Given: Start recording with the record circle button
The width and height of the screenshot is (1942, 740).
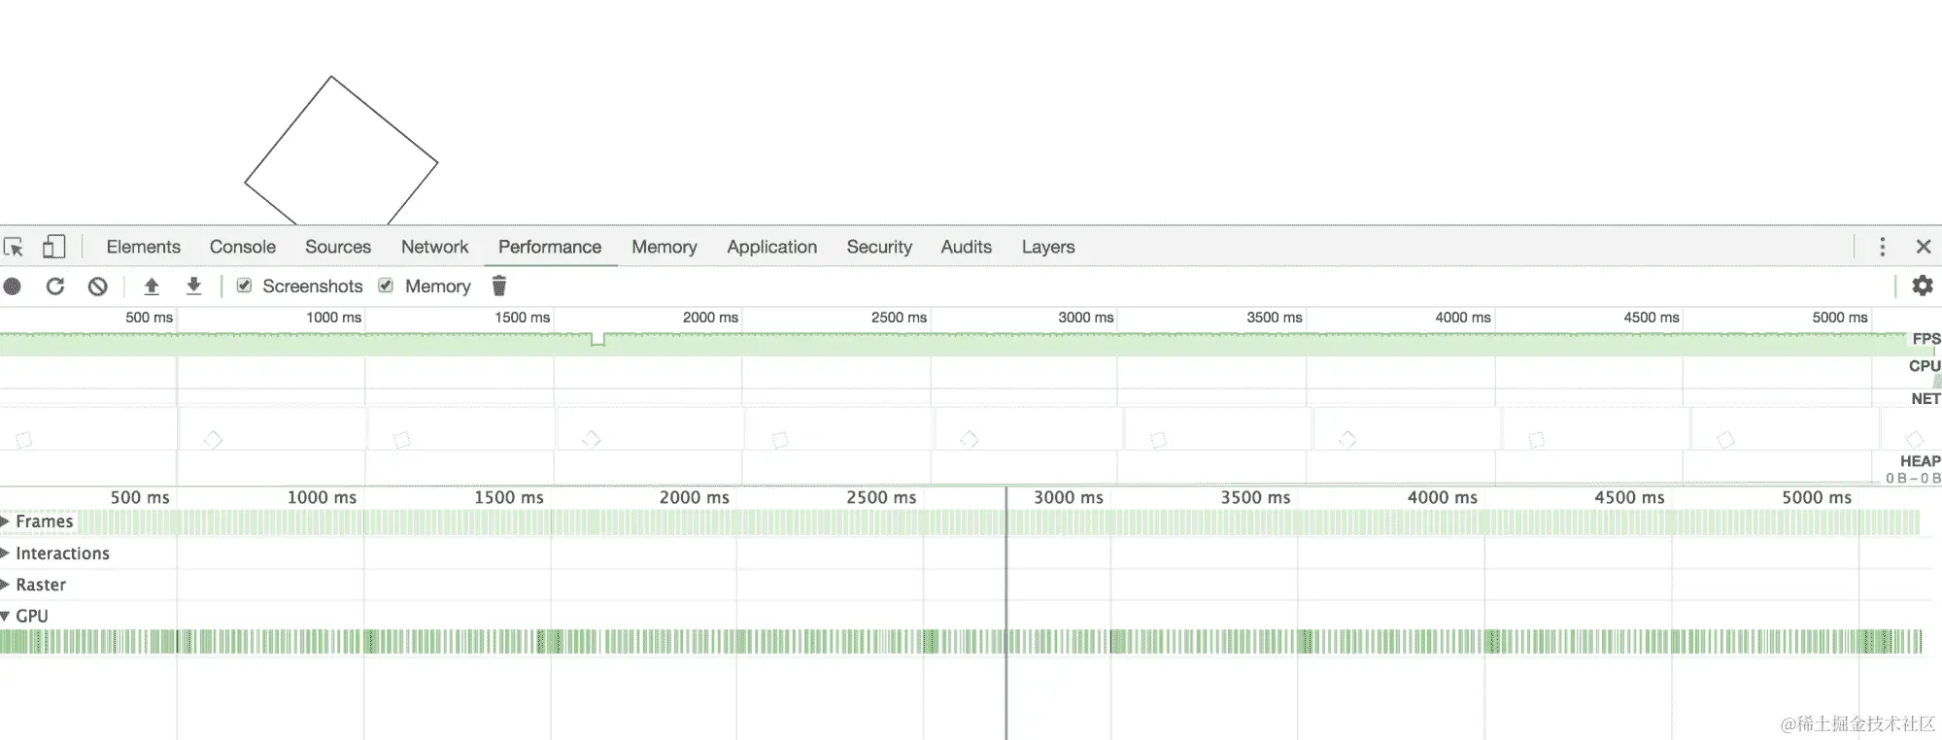Looking at the screenshot, I should click(13, 286).
